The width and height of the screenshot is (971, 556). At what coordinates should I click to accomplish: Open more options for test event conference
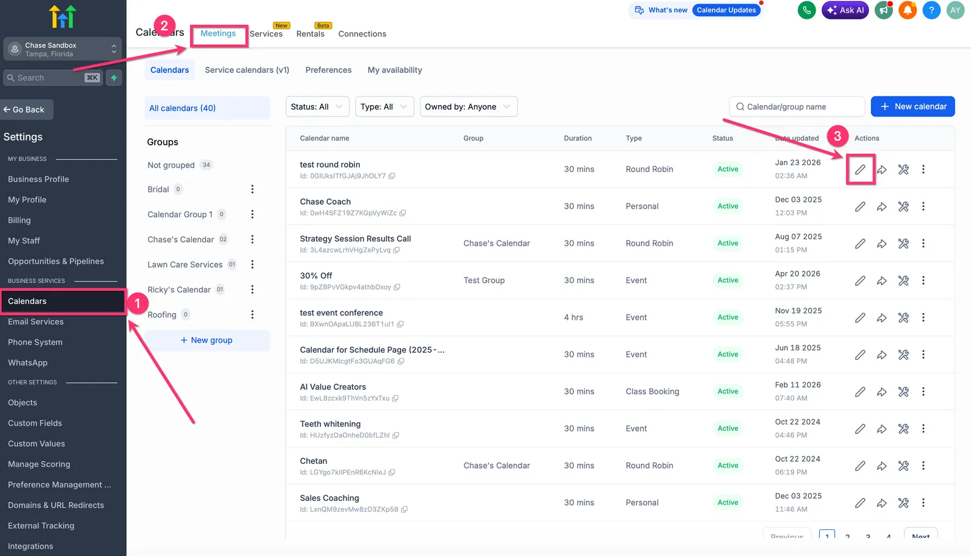tap(923, 317)
